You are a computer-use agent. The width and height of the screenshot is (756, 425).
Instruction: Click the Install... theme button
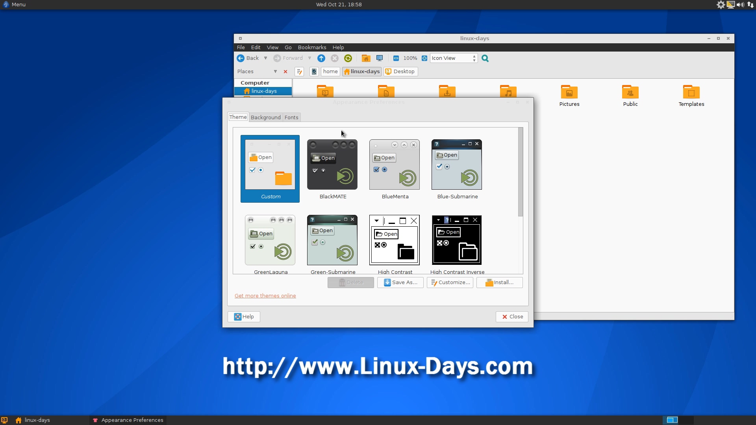click(x=500, y=283)
